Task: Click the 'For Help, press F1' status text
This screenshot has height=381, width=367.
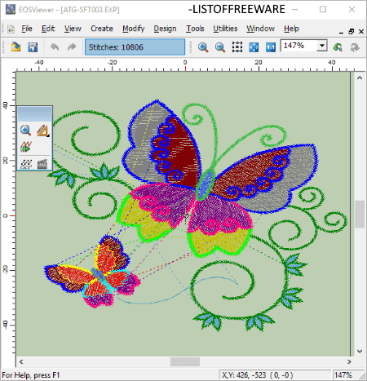Action: [31, 375]
